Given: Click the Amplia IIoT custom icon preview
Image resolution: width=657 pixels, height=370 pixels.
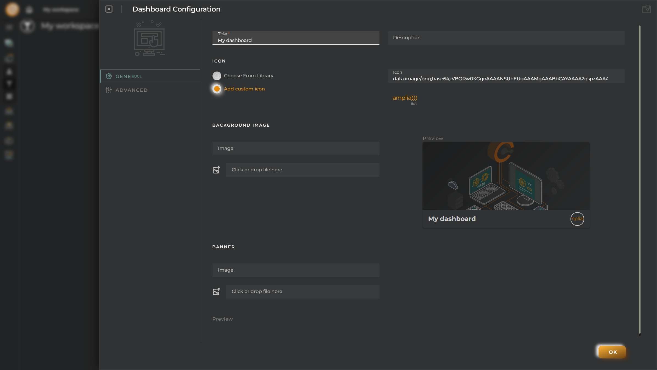Looking at the screenshot, I should click(x=405, y=99).
